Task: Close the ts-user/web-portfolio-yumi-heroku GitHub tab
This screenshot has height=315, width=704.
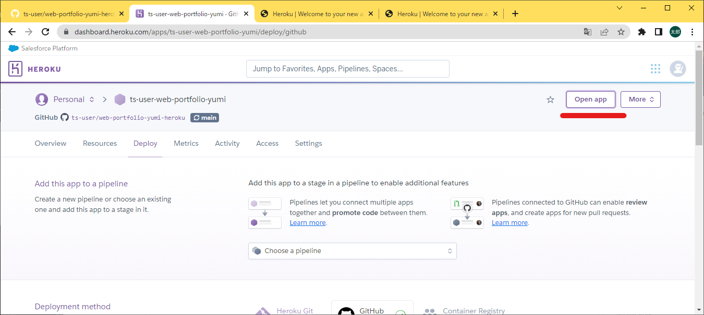Action: 122,14
